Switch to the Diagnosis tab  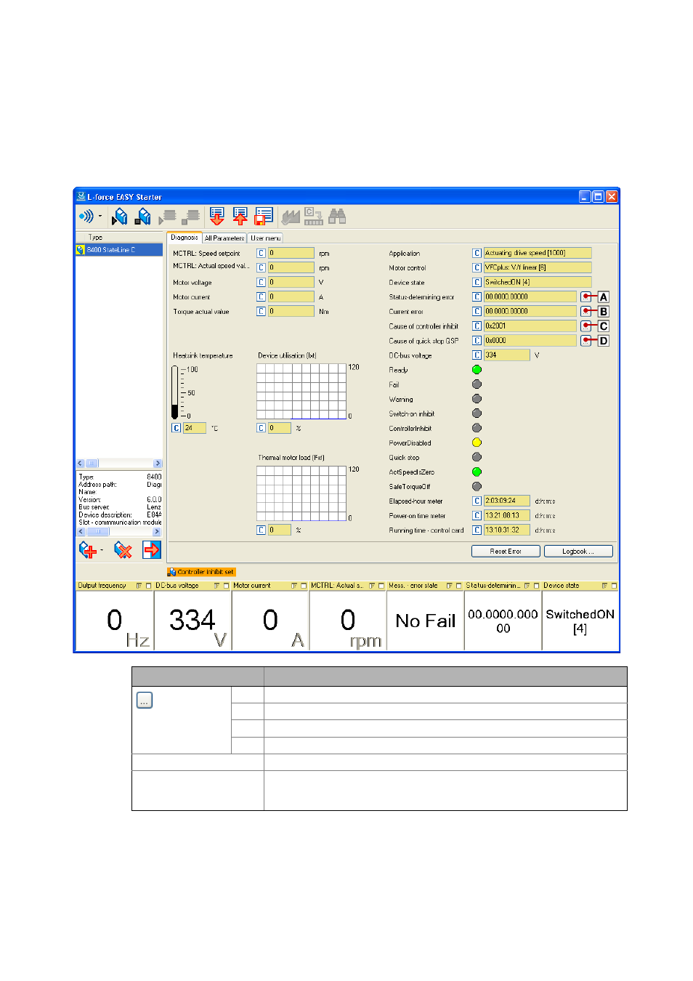tap(185, 238)
